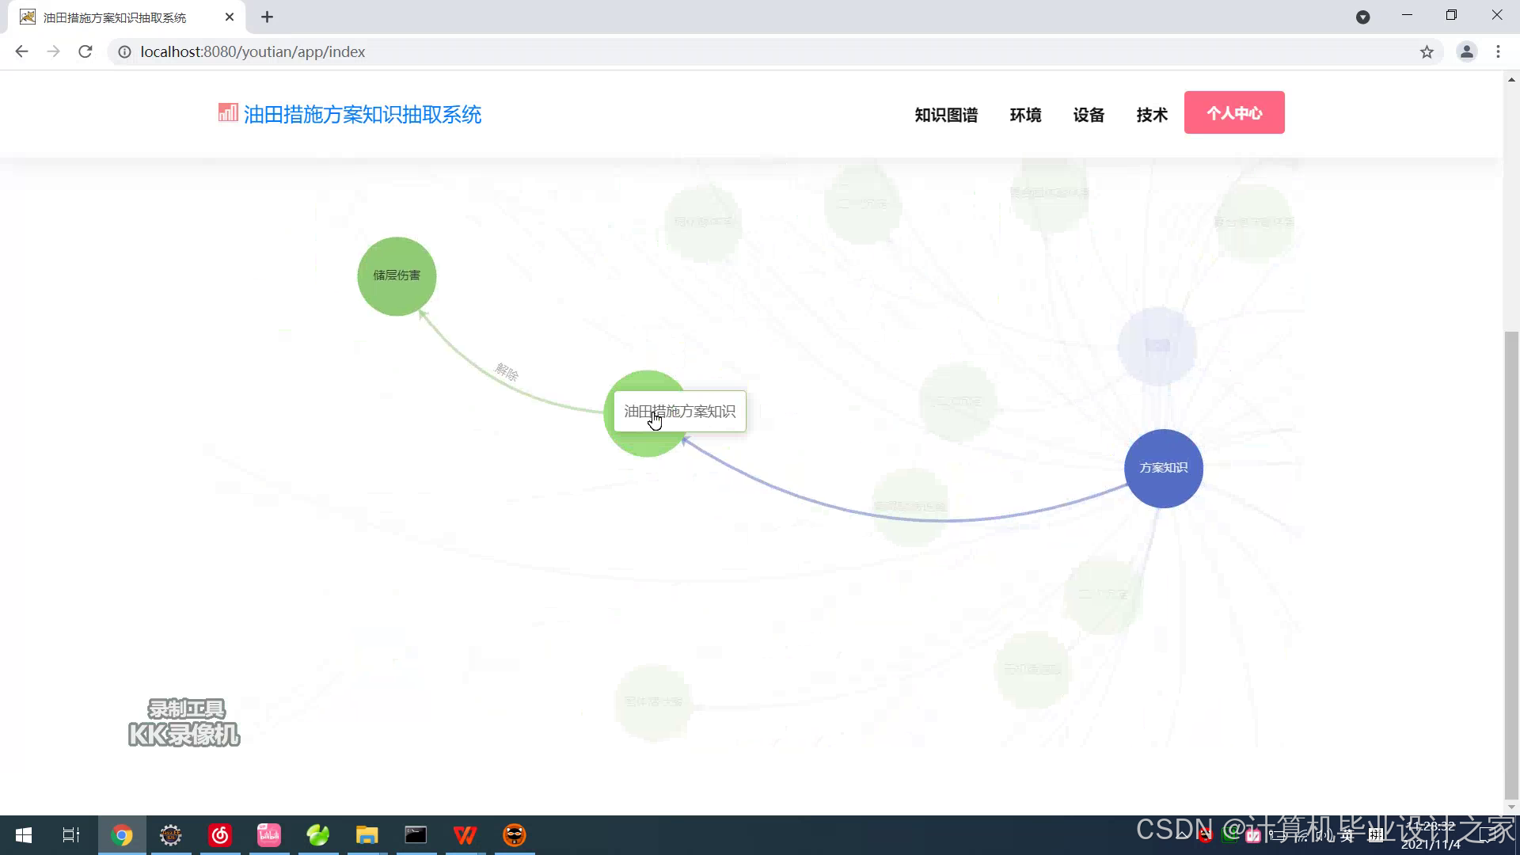The height and width of the screenshot is (855, 1520).
Task: Click the bar chart logo icon
Action: pos(227,113)
